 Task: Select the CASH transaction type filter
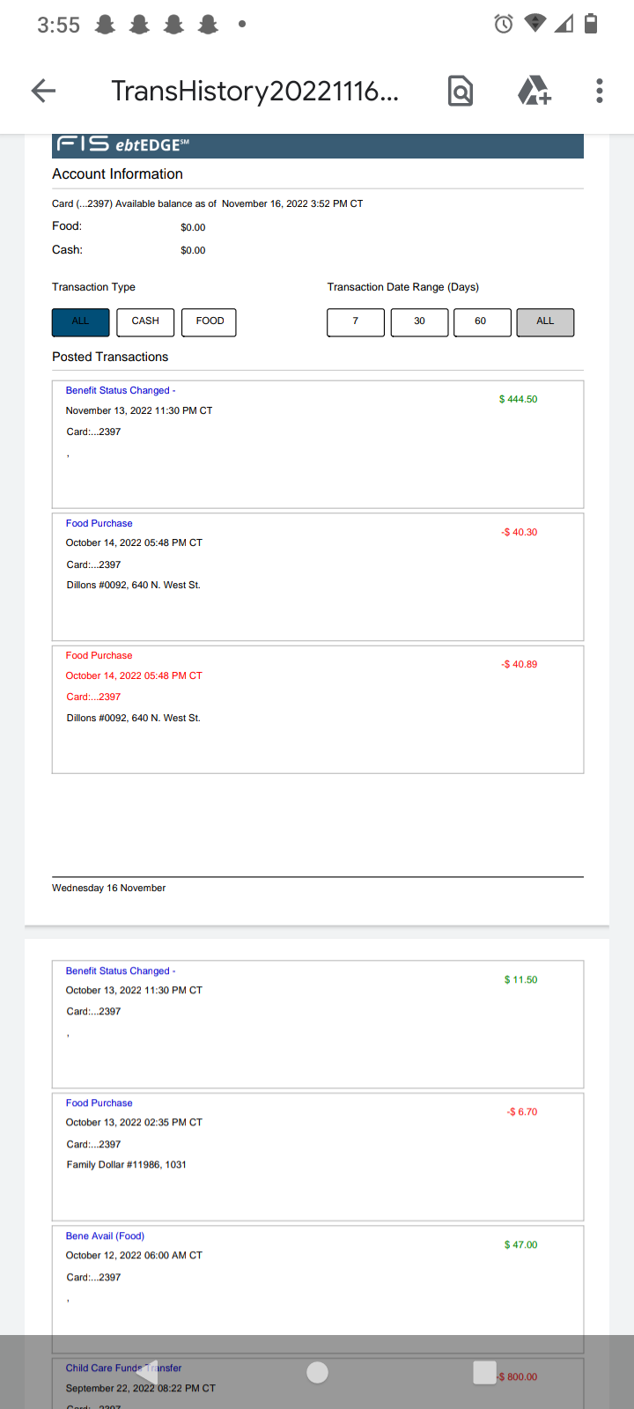pos(145,322)
